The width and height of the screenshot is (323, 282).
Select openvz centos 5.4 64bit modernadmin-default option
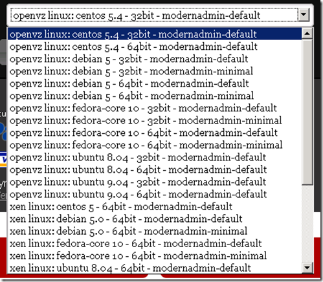point(155,47)
